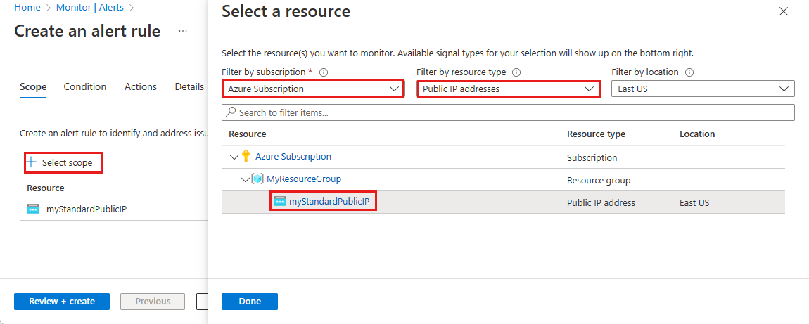Click the Select scope link
Image resolution: width=809 pixels, height=324 pixels.
63,163
